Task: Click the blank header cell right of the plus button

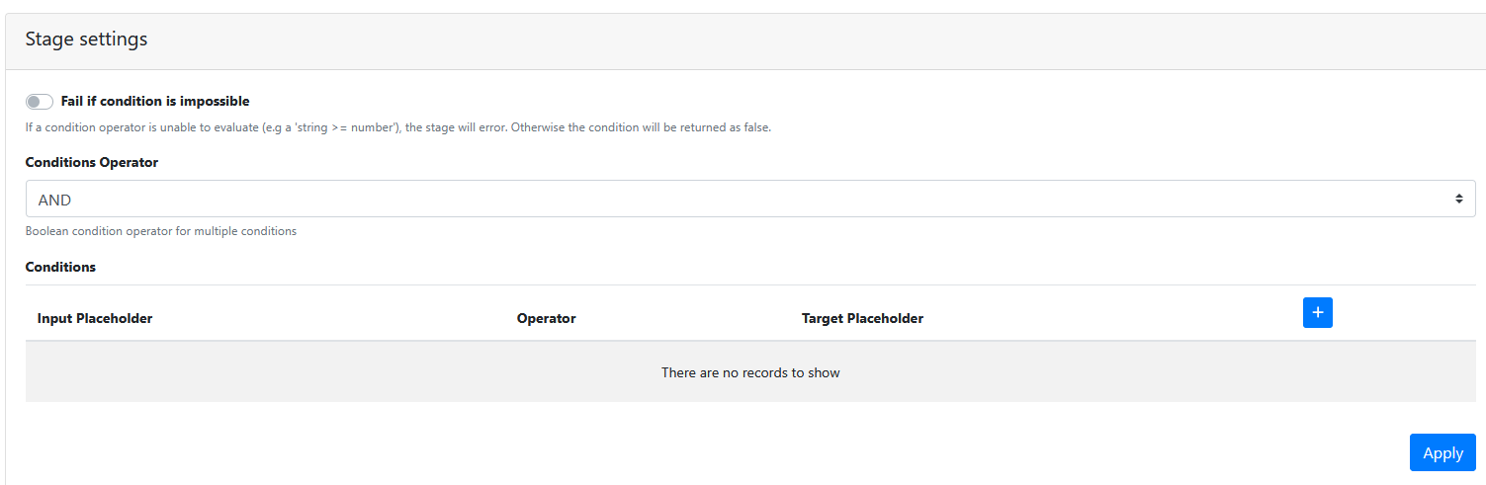Action: (1404, 316)
